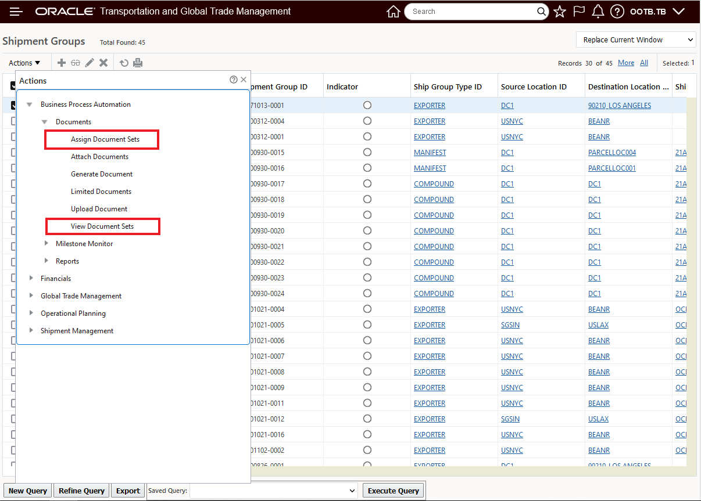701x501 pixels.
Task: Open the 90210_LOS ANGELES destination link
Action: [619, 106]
